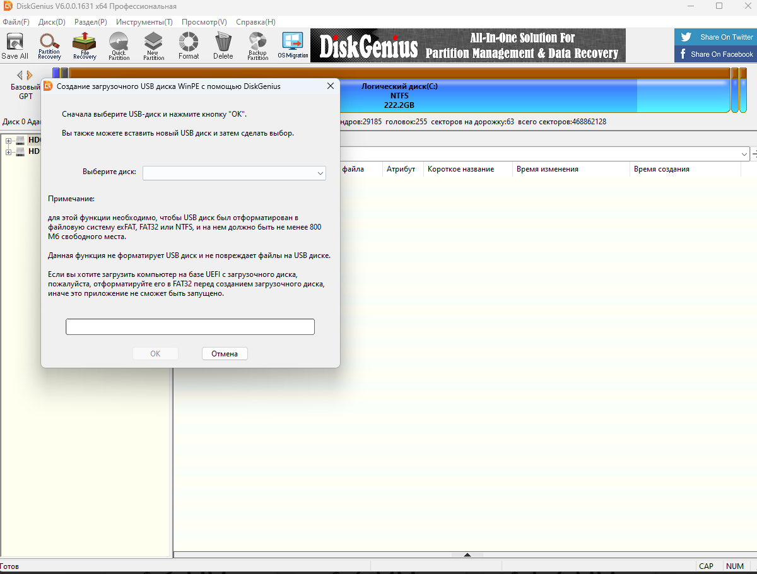Screen dimensions: 757x574
Task: Click the Save All toolbar icon
Action: tap(15, 46)
